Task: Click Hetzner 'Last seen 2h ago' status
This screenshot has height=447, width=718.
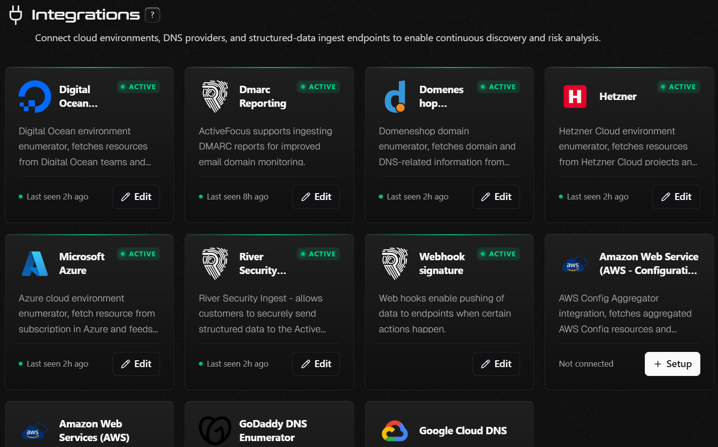Action: 594,197
